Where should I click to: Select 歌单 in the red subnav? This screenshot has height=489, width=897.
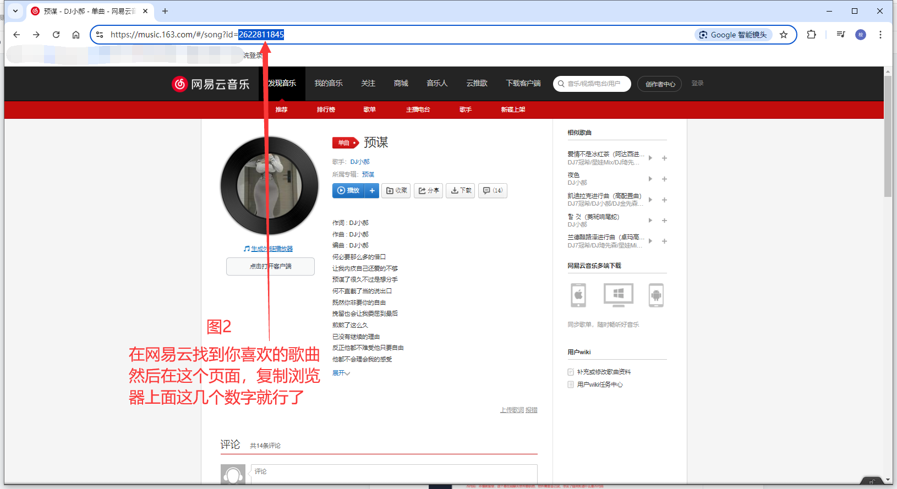[x=370, y=109]
